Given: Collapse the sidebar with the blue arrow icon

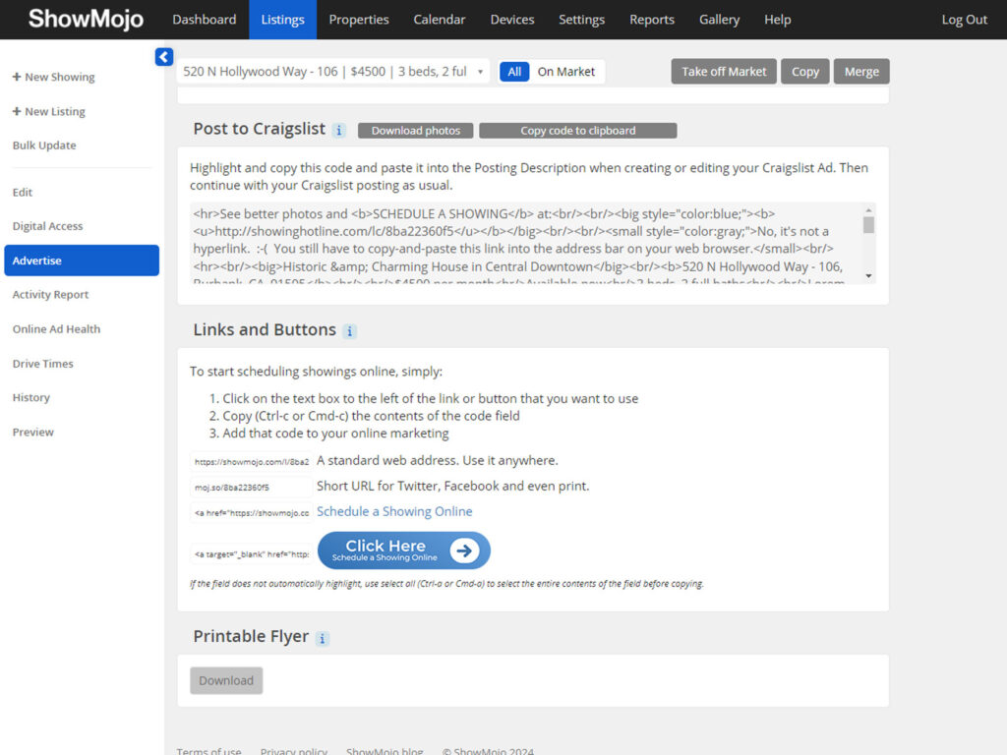Looking at the screenshot, I should coord(164,58).
